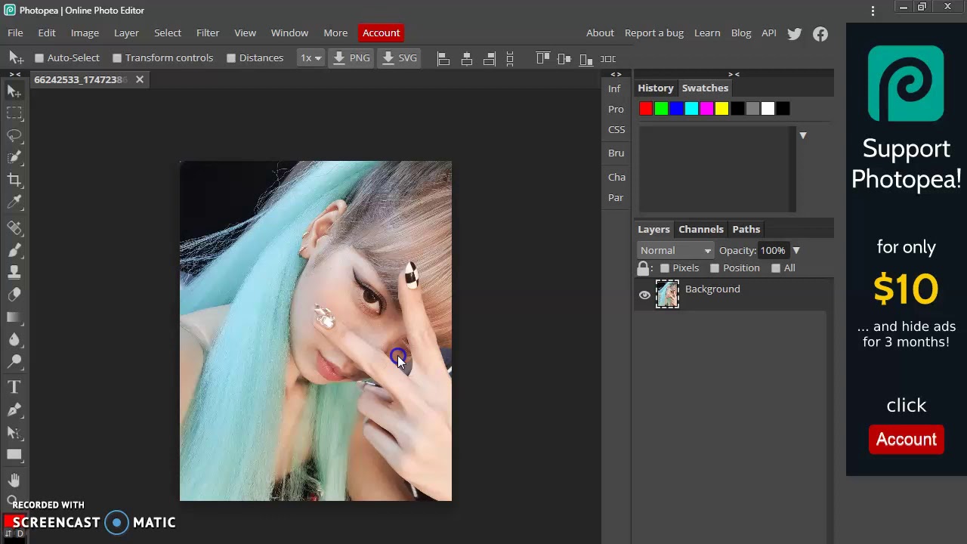967x544 pixels.
Task: Click the Align Bottom edges icon
Action: (586, 58)
